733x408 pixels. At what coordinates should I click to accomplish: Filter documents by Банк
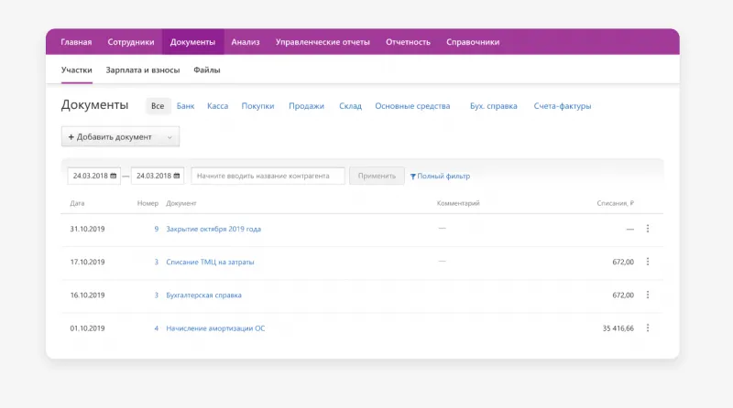[x=185, y=106]
